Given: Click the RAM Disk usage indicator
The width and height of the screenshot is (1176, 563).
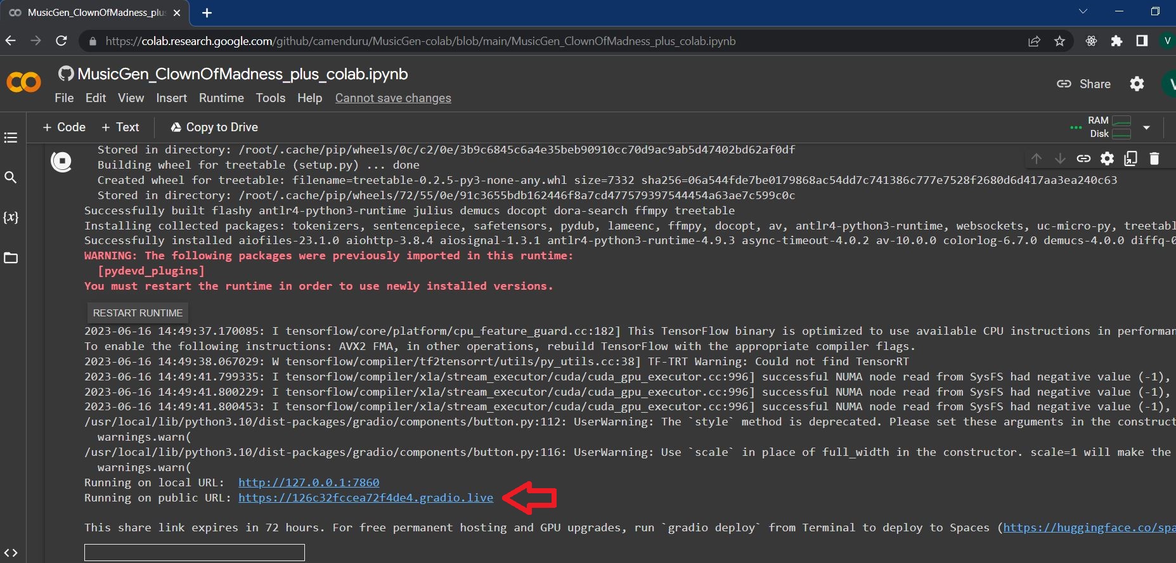Looking at the screenshot, I should (x=1109, y=127).
